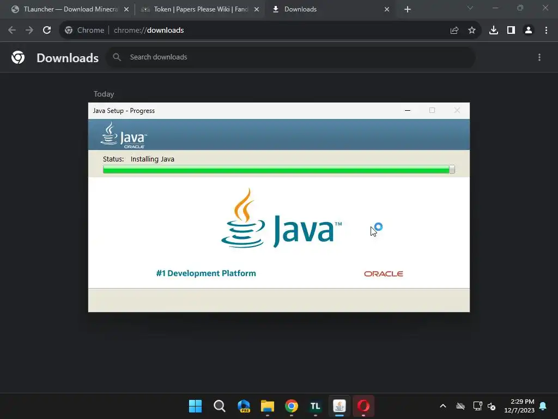Reload the downloads page
This screenshot has height=419, width=558.
pos(47,31)
